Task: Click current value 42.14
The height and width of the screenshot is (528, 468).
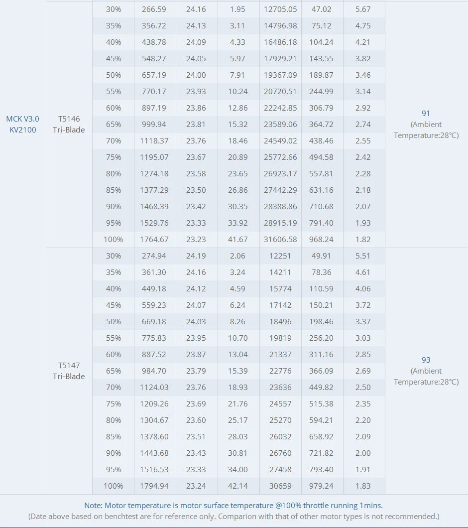Action: (237, 486)
